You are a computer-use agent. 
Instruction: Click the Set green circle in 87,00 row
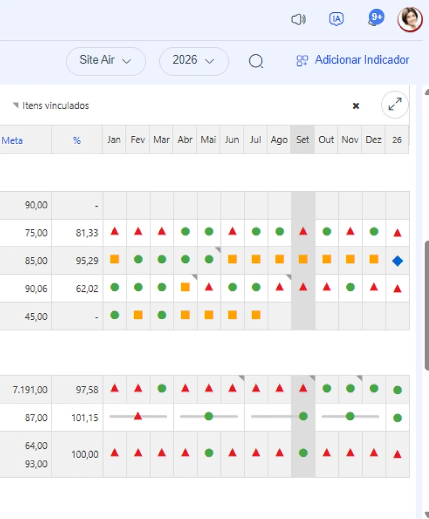303,416
